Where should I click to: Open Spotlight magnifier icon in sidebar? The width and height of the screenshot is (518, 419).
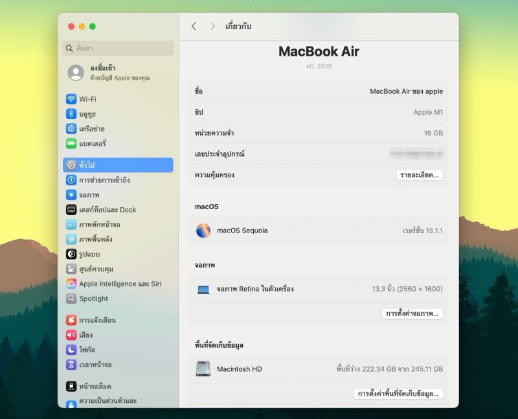click(x=71, y=299)
